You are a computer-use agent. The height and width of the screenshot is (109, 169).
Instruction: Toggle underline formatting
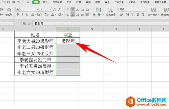point(27,14)
